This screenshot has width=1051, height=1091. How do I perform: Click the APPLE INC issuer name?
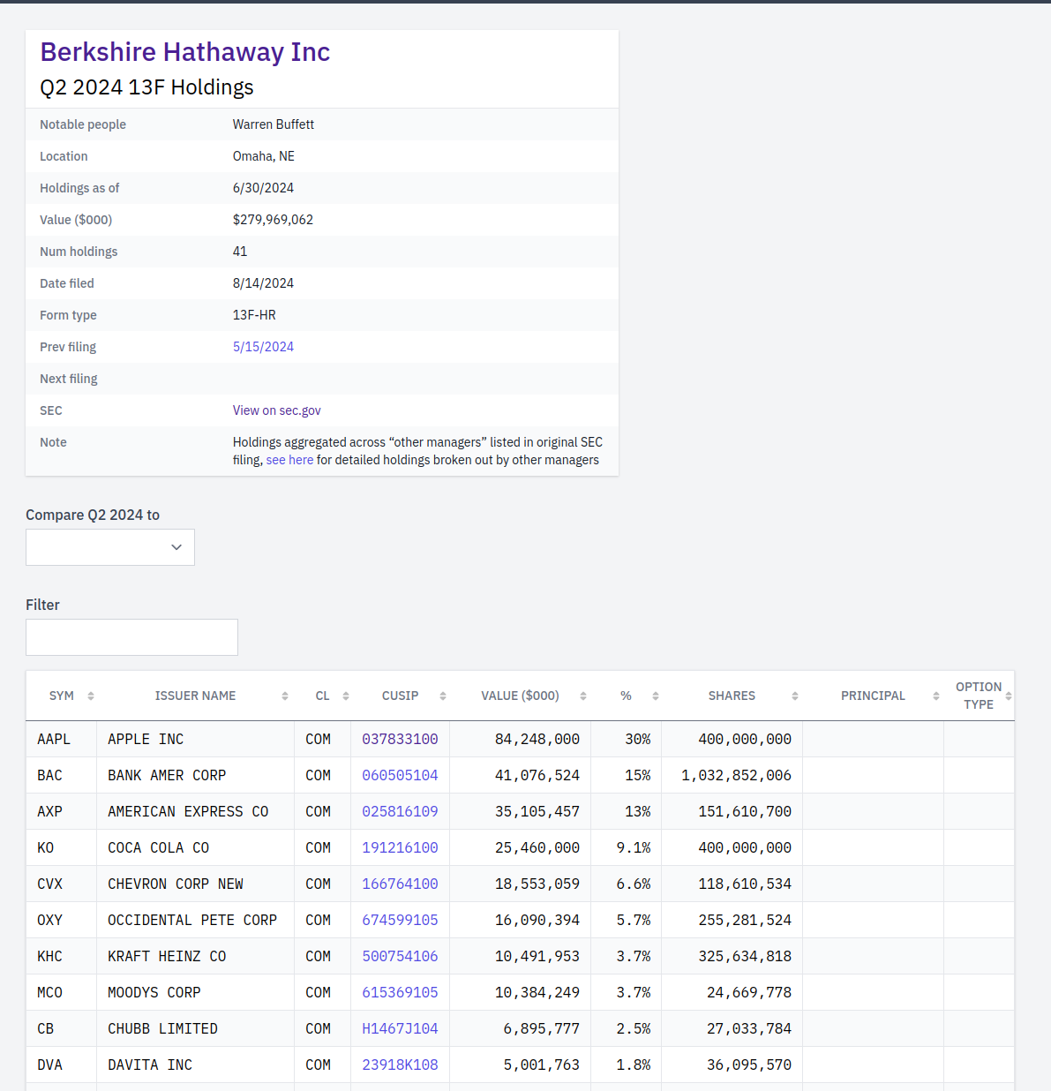pyautogui.click(x=146, y=740)
